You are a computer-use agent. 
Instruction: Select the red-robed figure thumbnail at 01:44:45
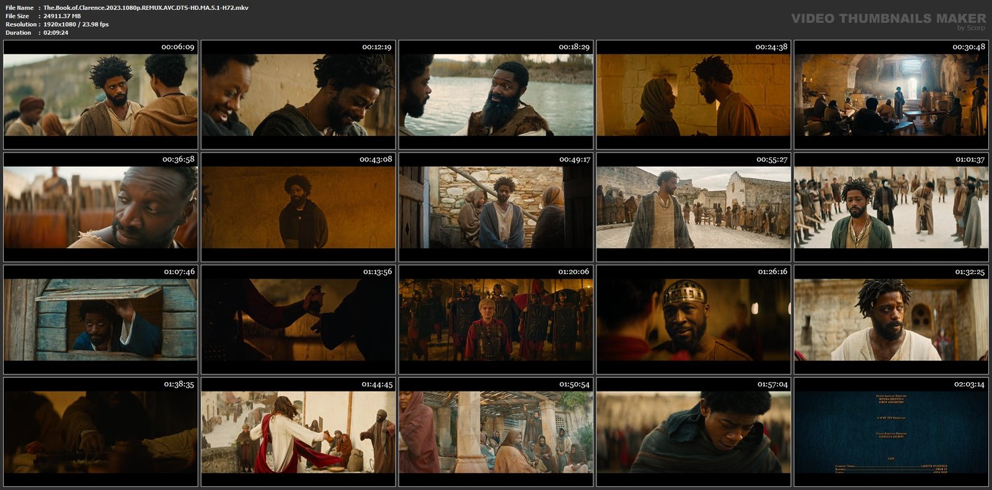click(298, 432)
